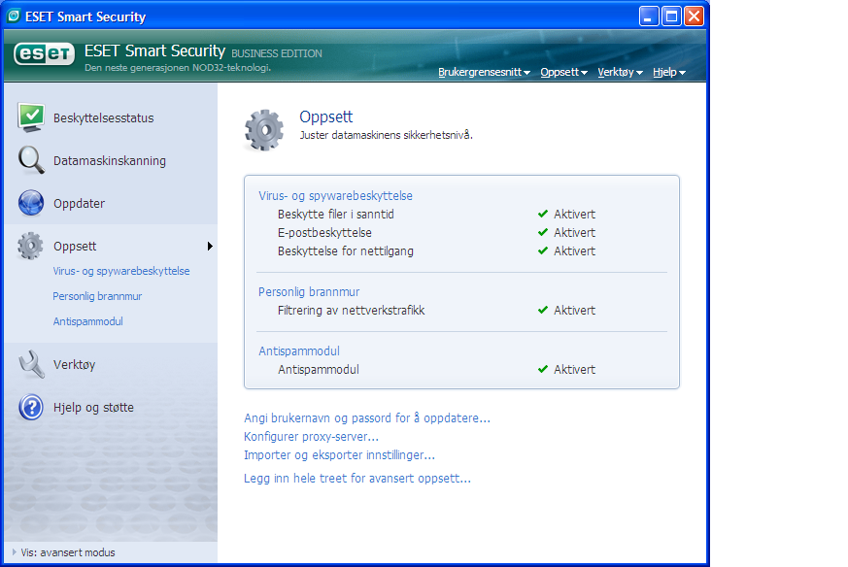The height and width of the screenshot is (567, 848).
Task: Select Beskyttelsesstatus in the sidebar
Action: (103, 117)
